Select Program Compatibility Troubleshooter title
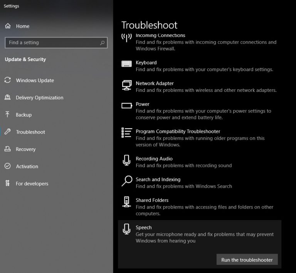Image resolution: width=296 pixels, height=273 pixels. click(x=178, y=132)
